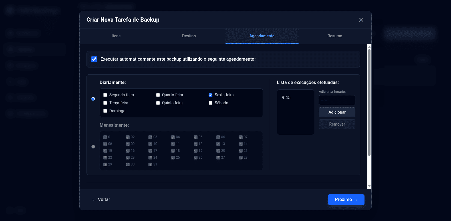Focus the Adicionar horário time field
The image size is (451, 221).
pos(337,100)
